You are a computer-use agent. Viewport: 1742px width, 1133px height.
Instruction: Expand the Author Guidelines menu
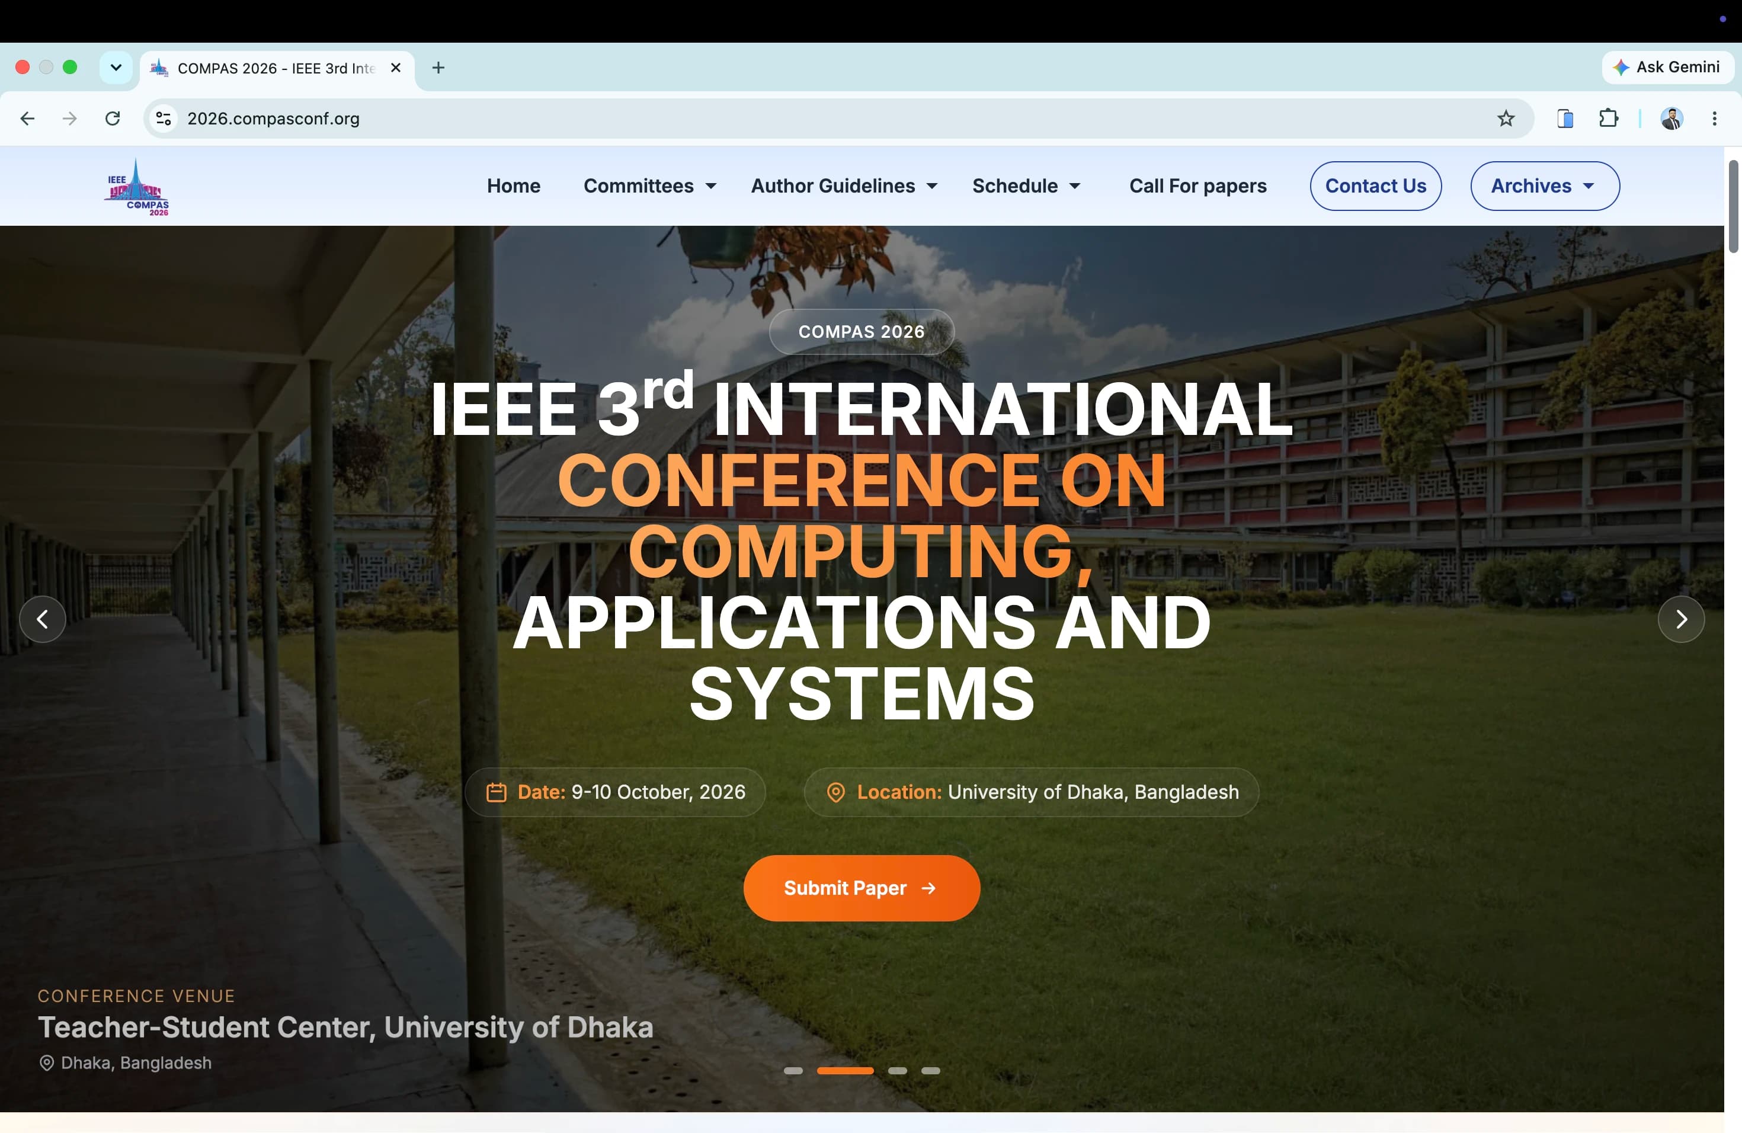pyautogui.click(x=844, y=186)
